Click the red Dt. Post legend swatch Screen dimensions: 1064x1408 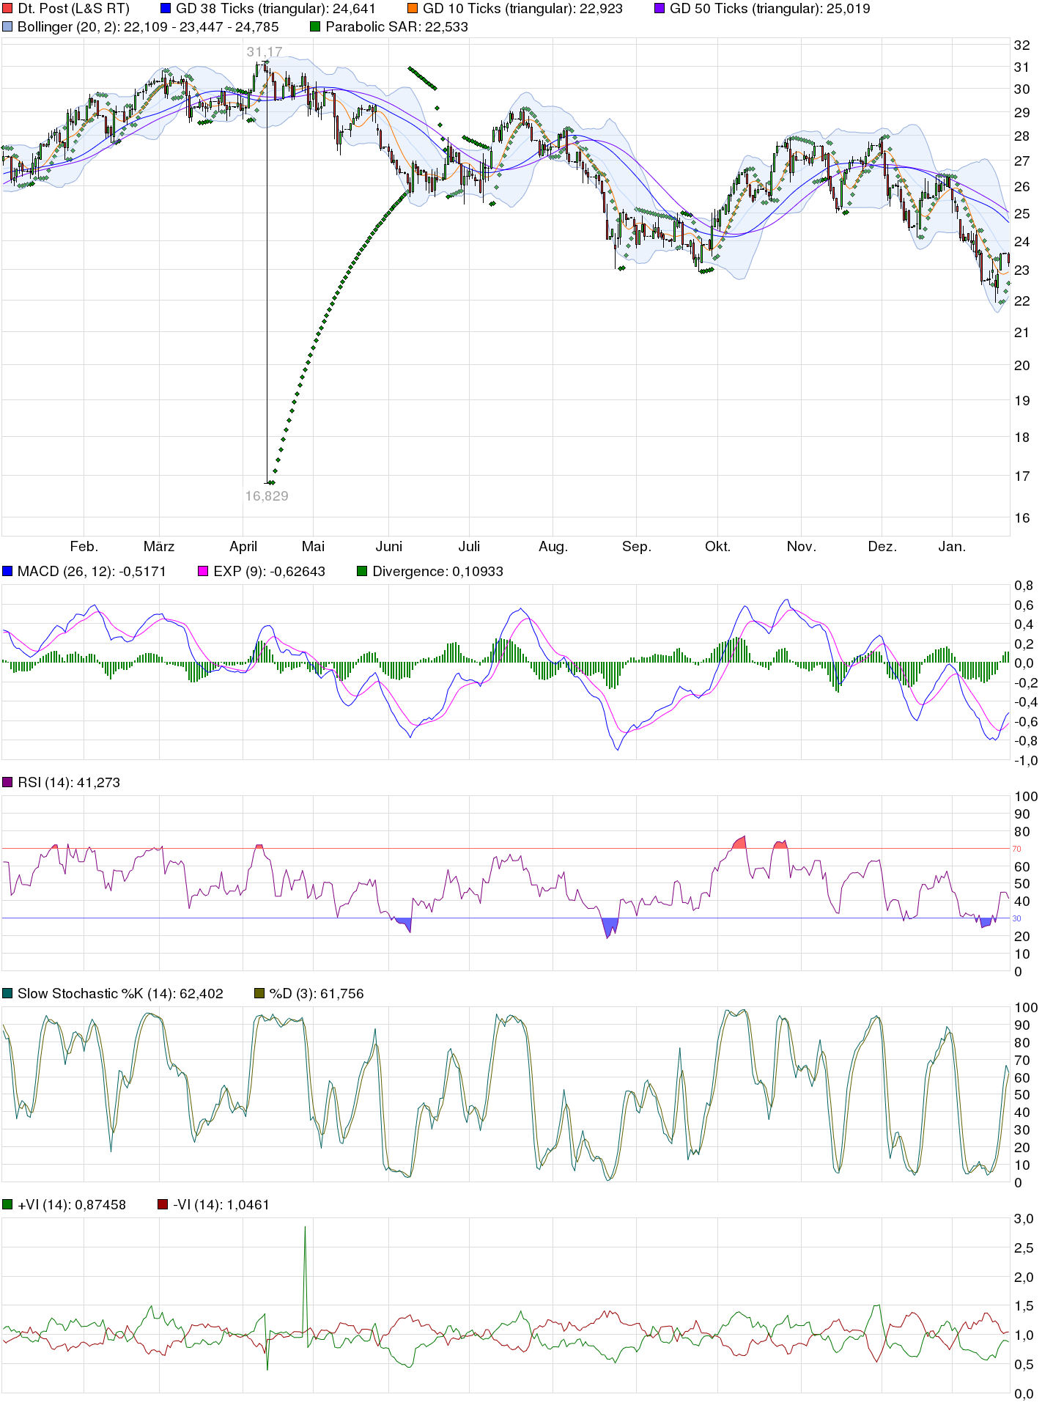point(7,9)
